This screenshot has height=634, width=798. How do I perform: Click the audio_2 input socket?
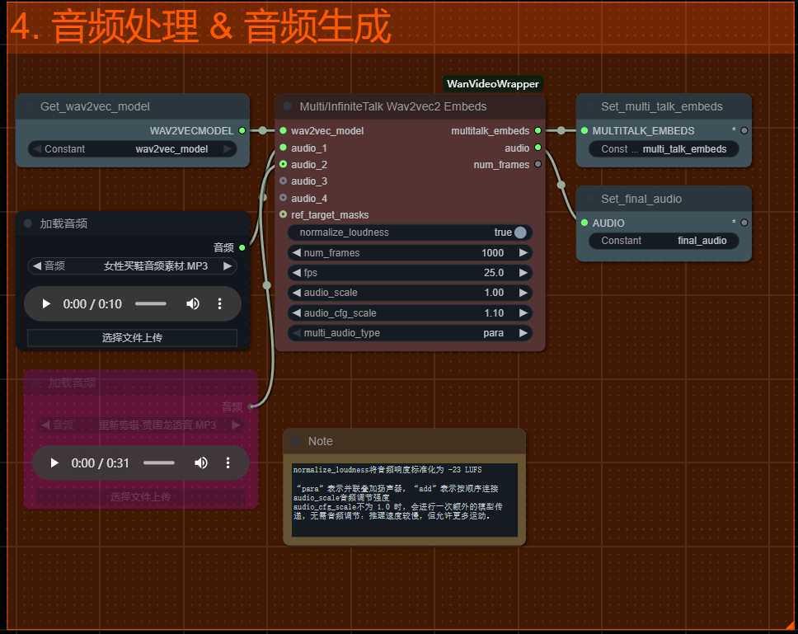pos(284,164)
